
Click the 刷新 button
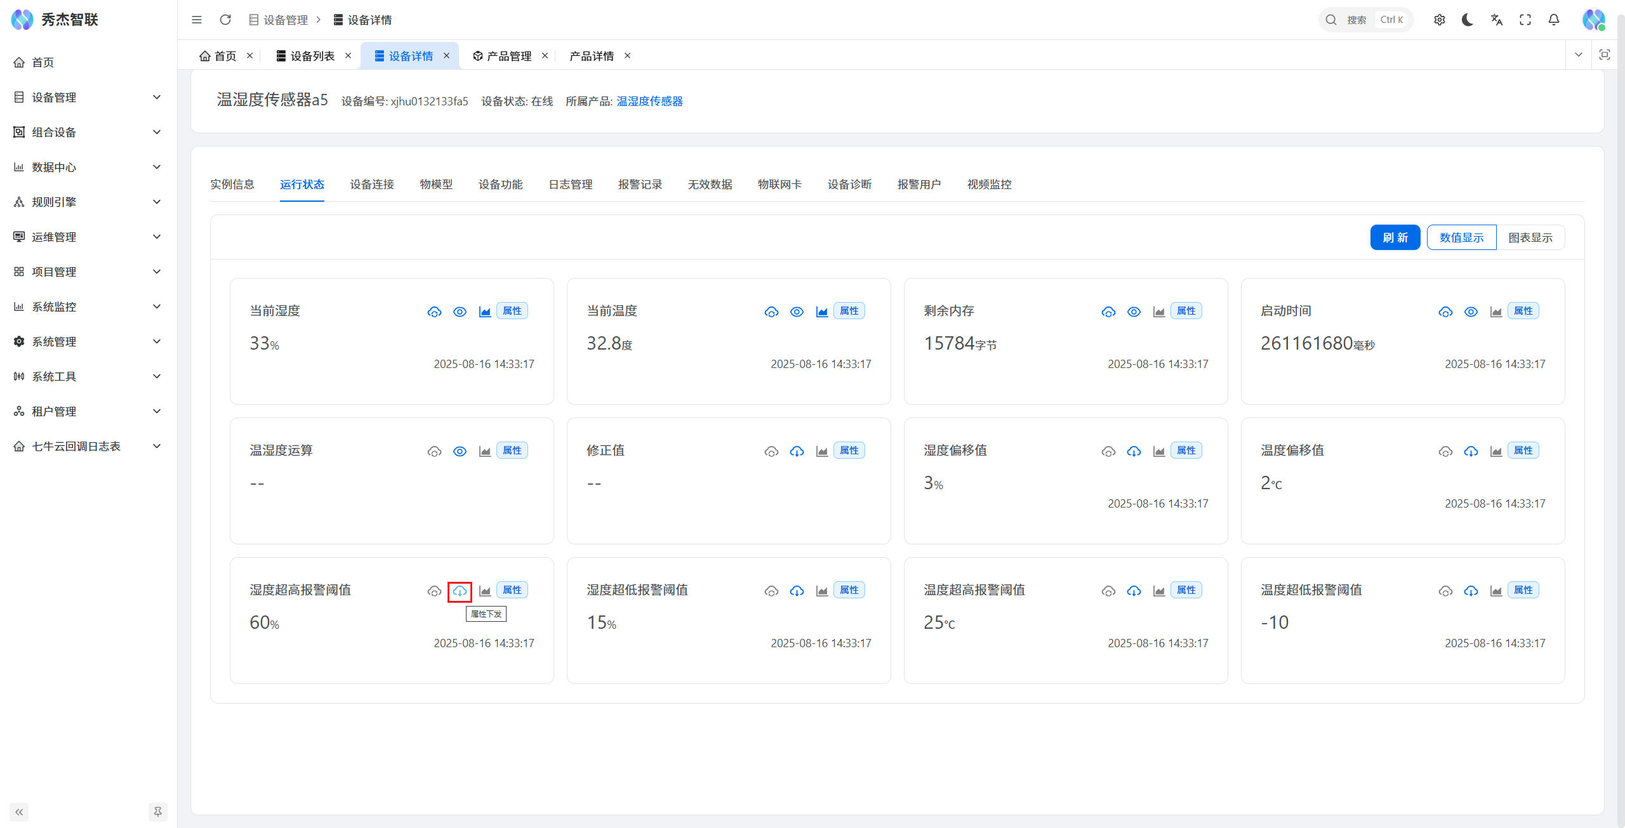1395,237
